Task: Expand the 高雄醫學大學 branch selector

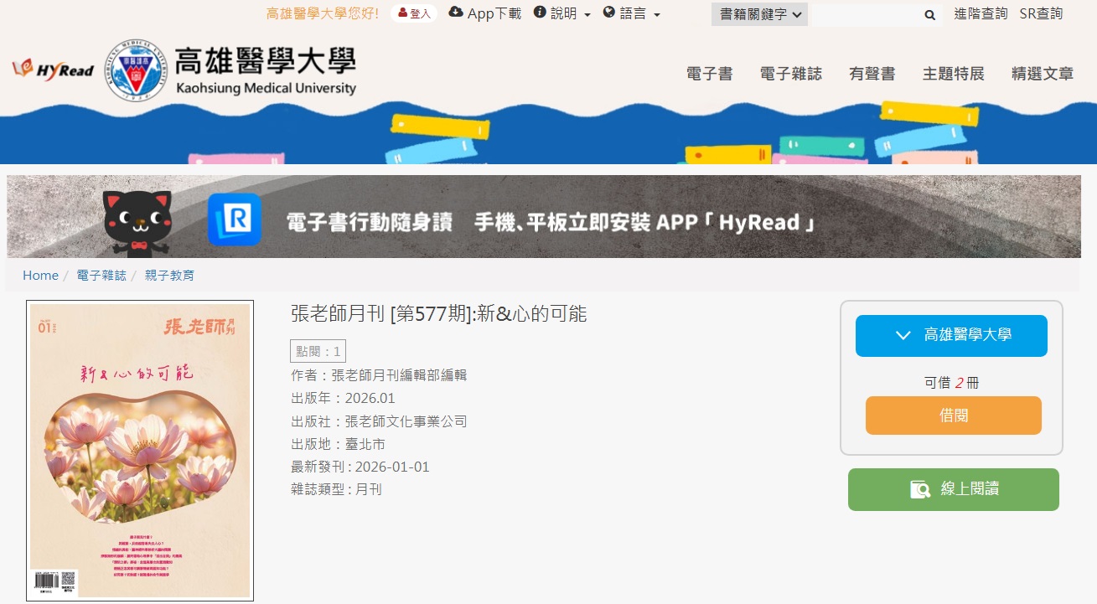Action: pos(951,335)
